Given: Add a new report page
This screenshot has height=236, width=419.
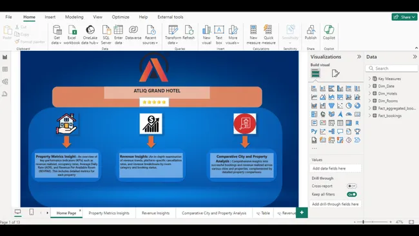Looking at the screenshot, I should click(302, 213).
